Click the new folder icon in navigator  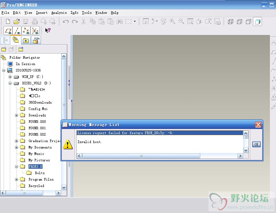click(x=4, y=49)
